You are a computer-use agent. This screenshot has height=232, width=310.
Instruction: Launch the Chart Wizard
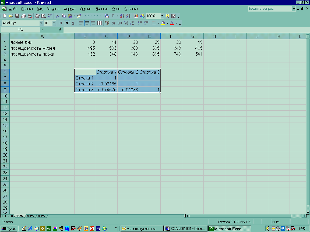[136, 16]
